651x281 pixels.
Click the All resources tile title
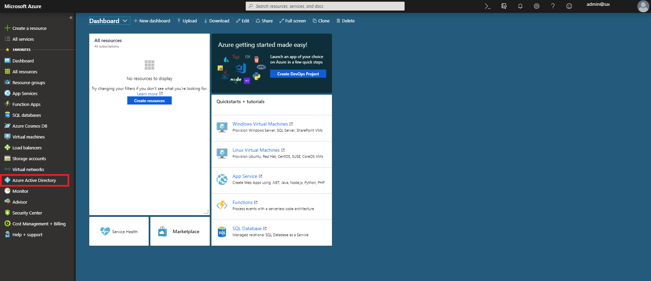click(108, 40)
